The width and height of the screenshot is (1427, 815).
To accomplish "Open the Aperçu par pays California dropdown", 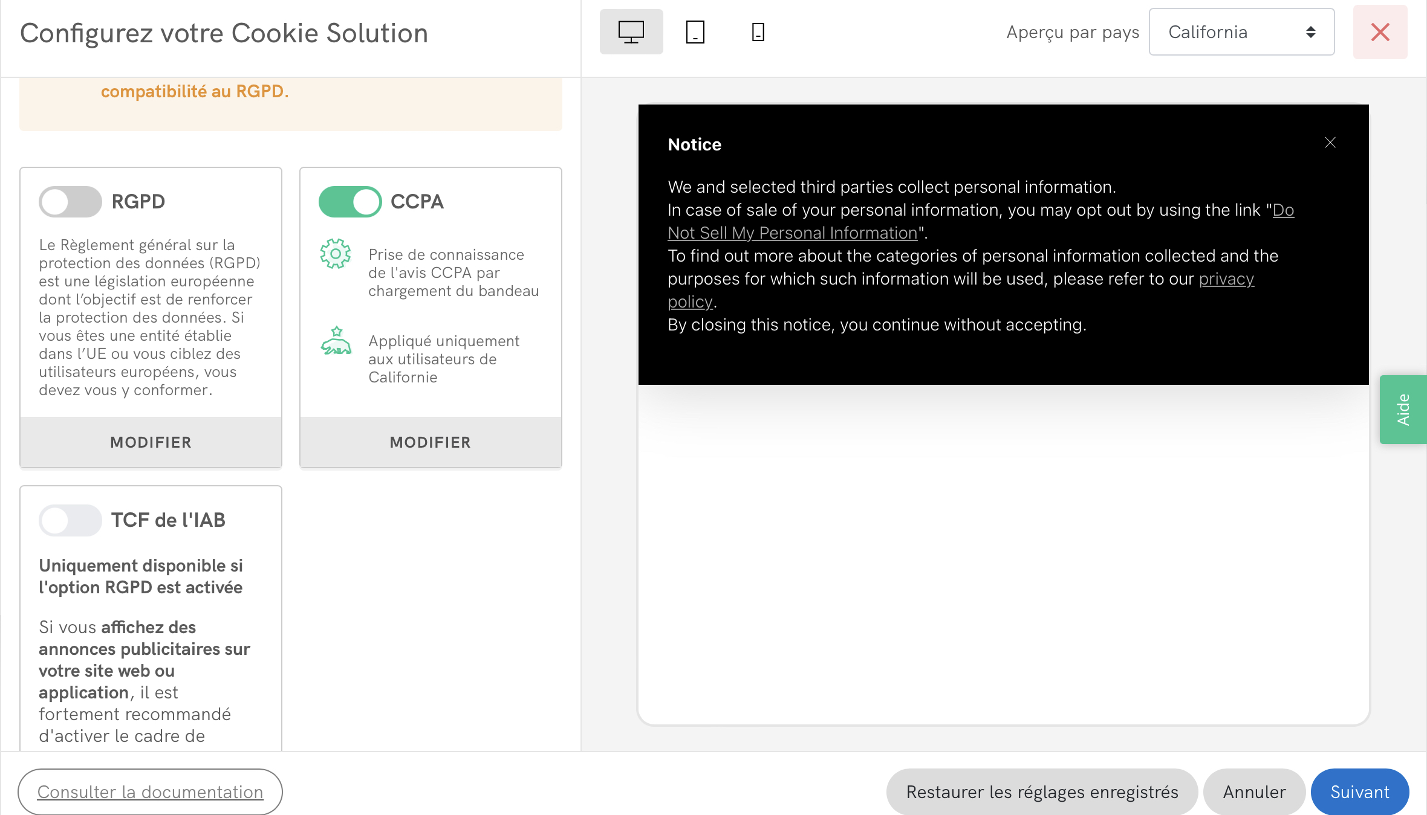I will (1241, 32).
